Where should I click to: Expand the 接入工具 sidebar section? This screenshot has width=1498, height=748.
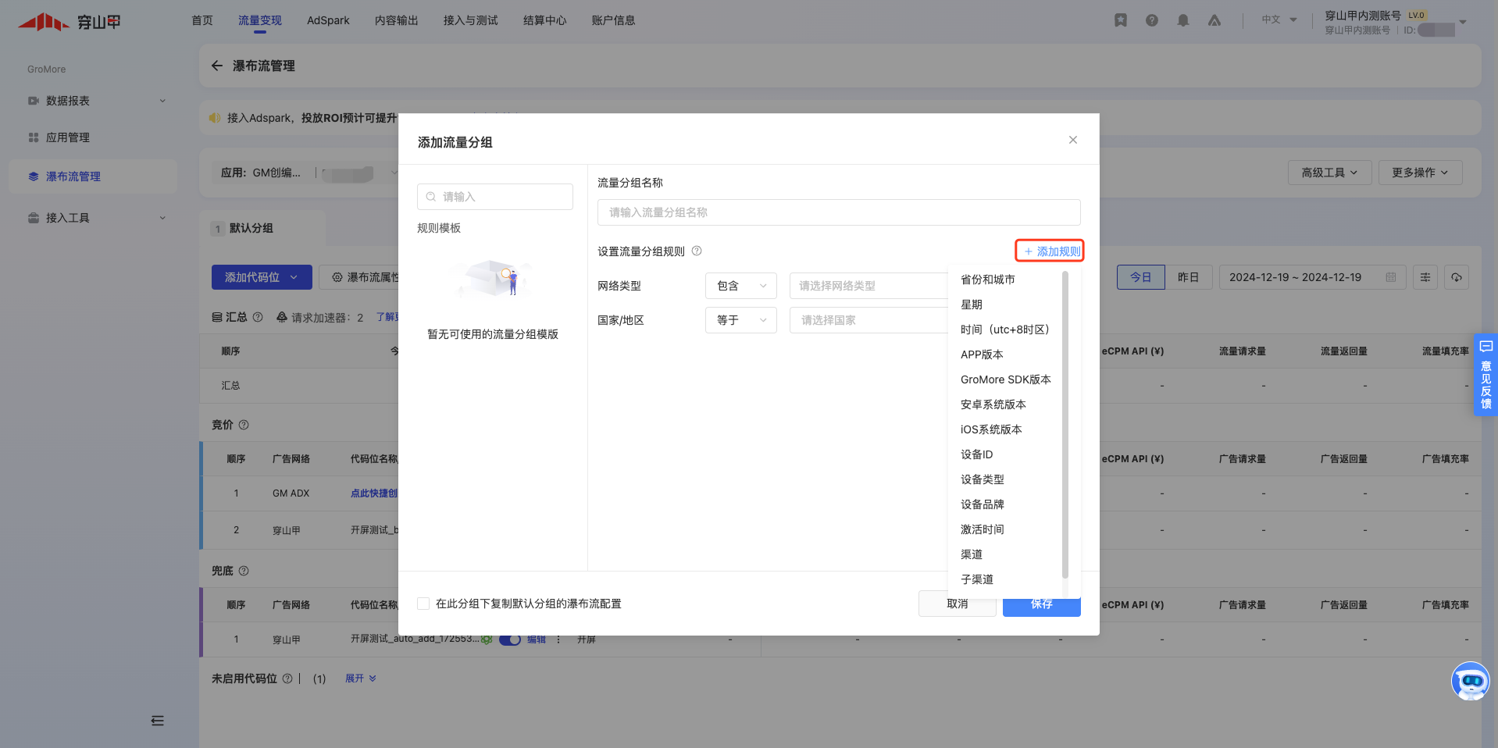pyautogui.click(x=97, y=218)
